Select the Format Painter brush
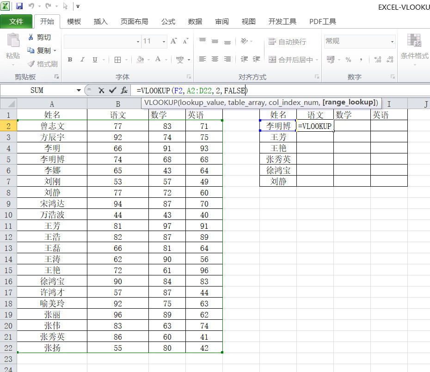The image size is (430, 372). [x=43, y=64]
